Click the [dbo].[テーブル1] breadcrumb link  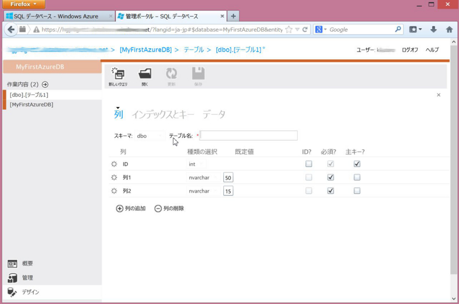[240, 49]
